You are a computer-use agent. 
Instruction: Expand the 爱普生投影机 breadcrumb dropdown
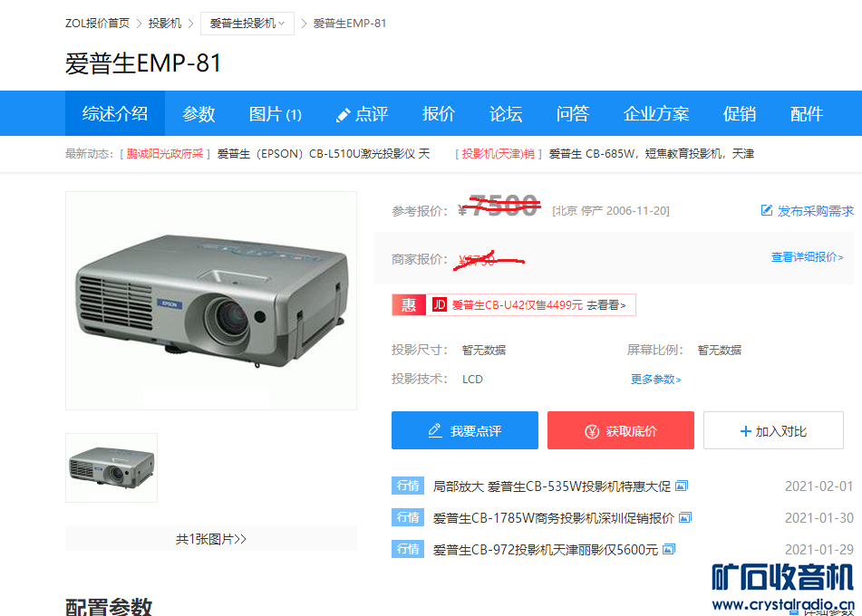[247, 24]
